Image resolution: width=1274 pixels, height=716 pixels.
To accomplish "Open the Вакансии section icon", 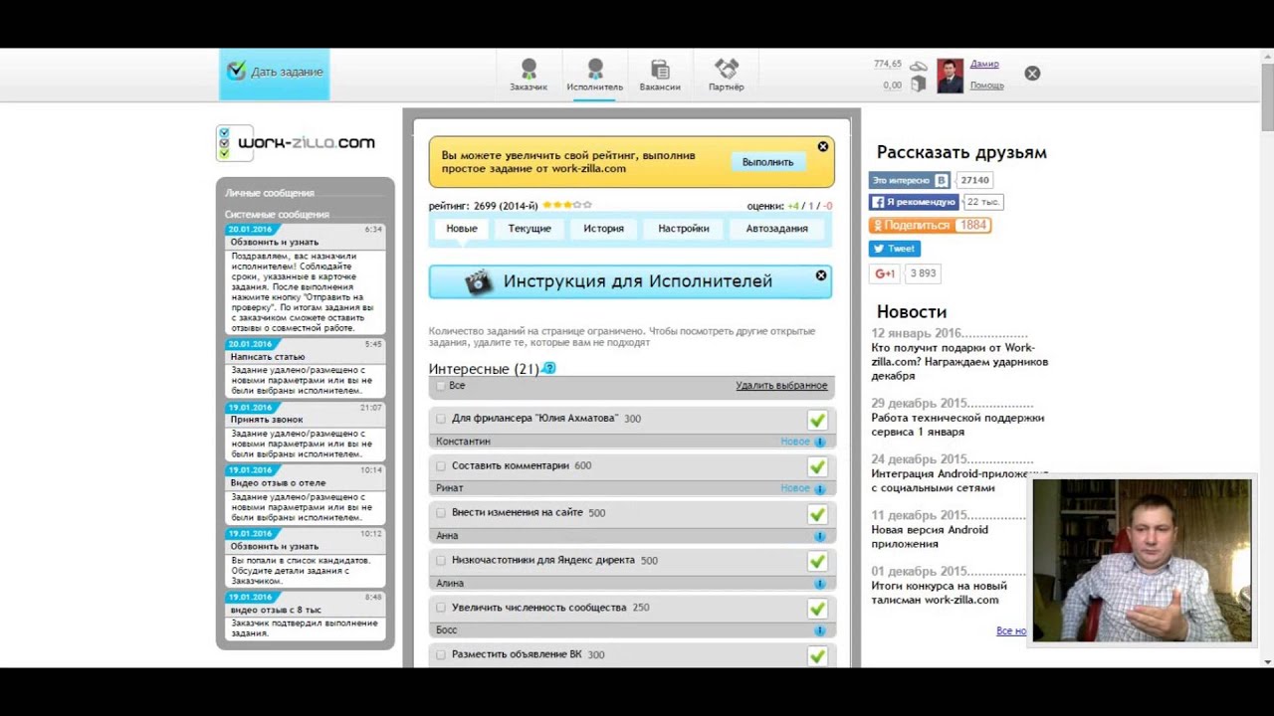I will [x=660, y=75].
